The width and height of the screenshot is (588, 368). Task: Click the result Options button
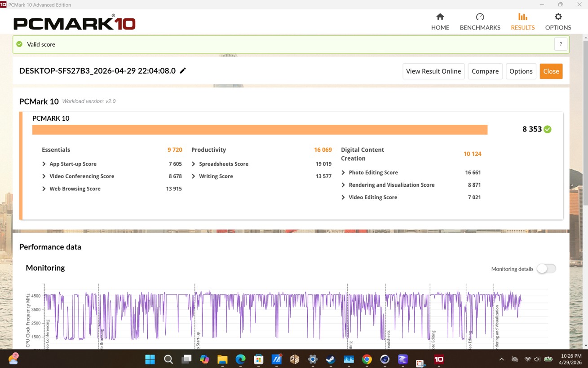[x=521, y=71]
